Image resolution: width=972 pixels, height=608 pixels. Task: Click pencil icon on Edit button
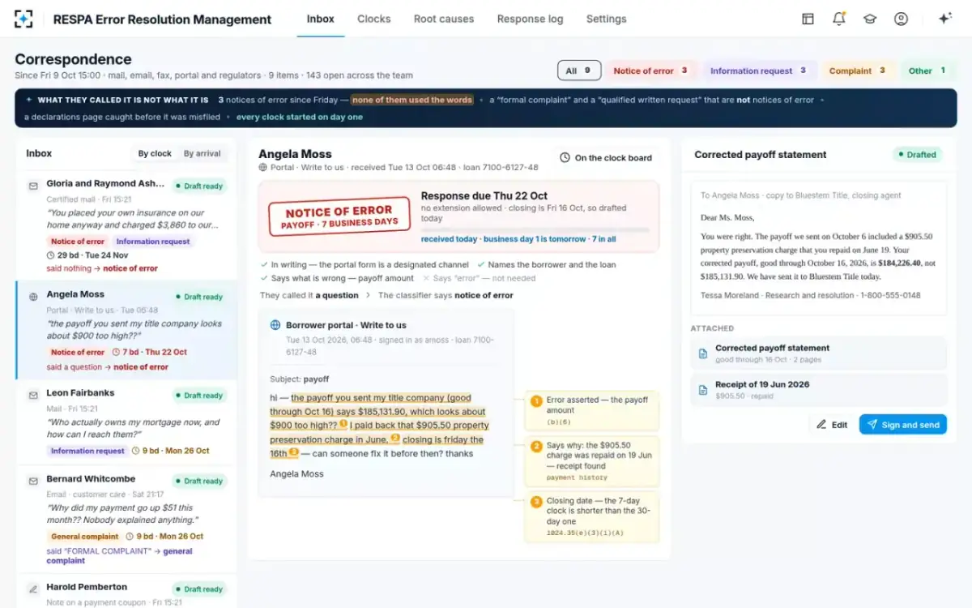pyautogui.click(x=821, y=425)
